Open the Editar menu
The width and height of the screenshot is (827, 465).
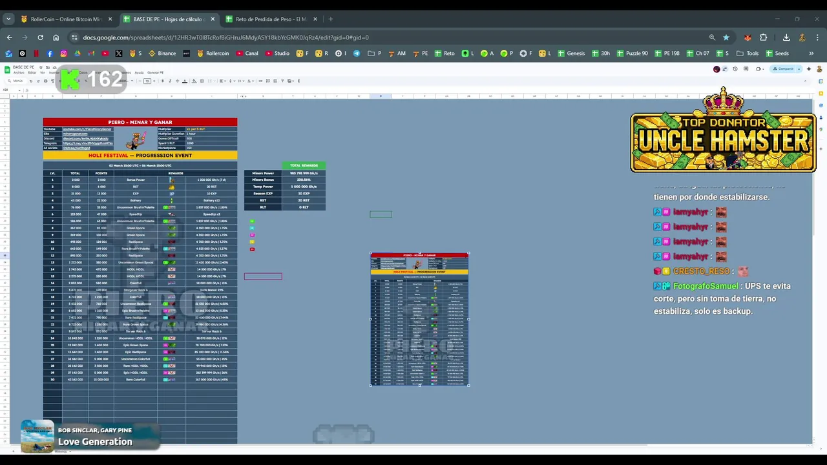(x=32, y=72)
